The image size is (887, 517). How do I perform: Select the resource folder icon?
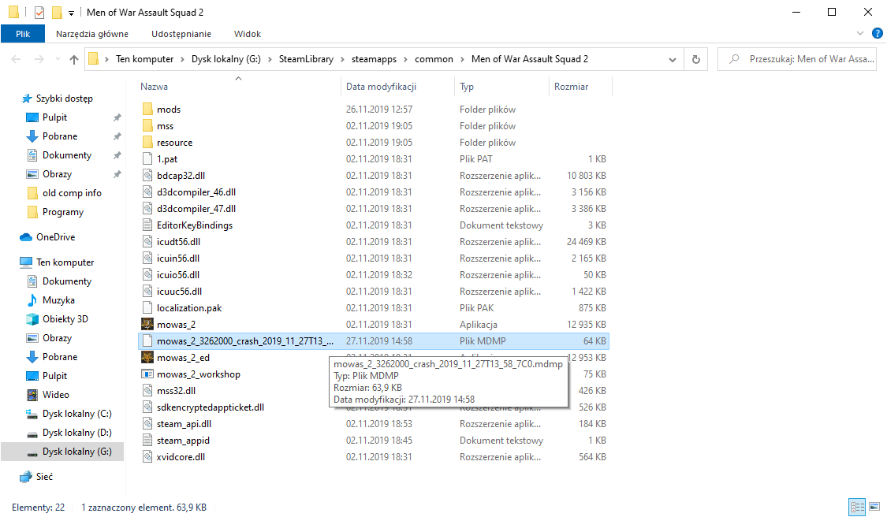pyautogui.click(x=147, y=143)
